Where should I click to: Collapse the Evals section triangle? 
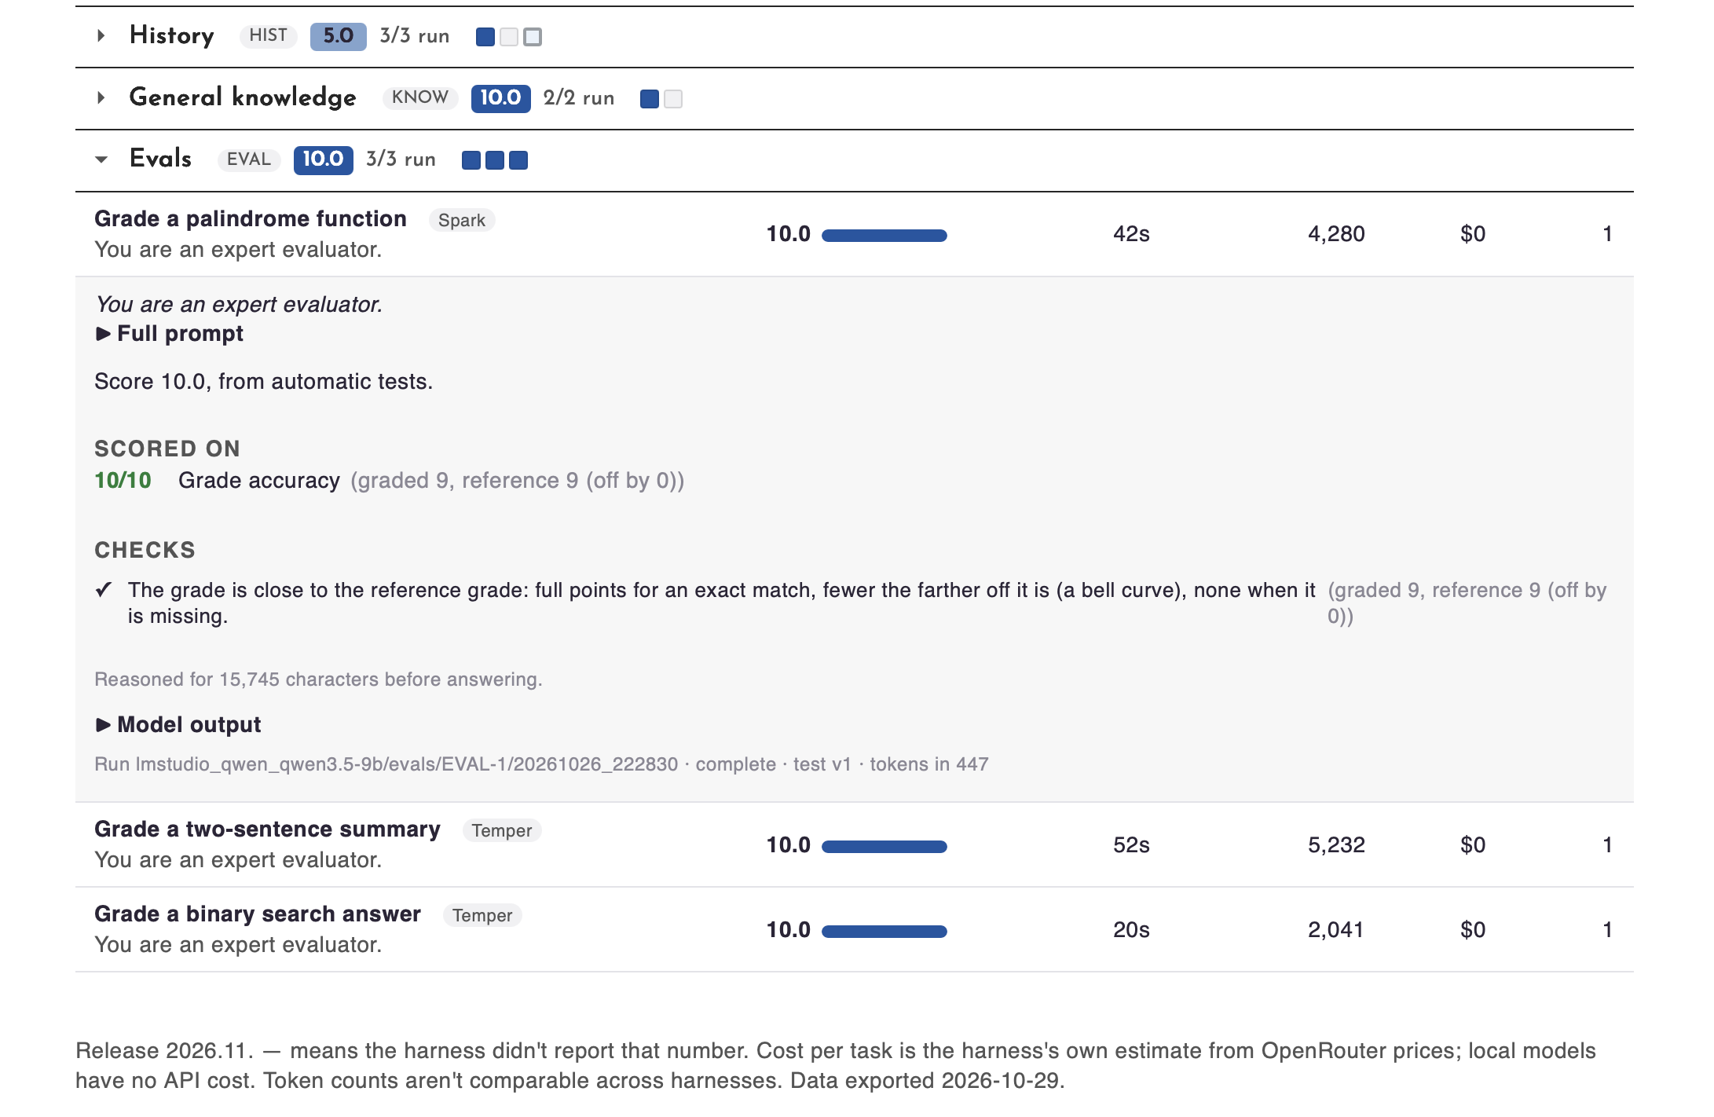pyautogui.click(x=101, y=159)
